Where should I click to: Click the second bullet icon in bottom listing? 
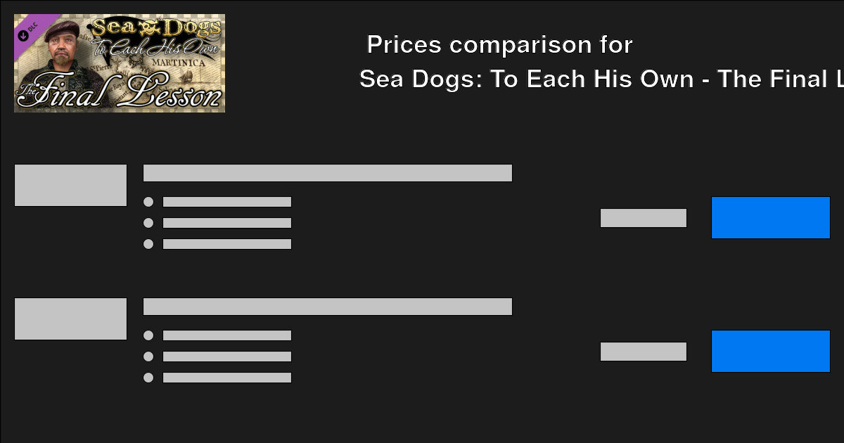(148, 357)
